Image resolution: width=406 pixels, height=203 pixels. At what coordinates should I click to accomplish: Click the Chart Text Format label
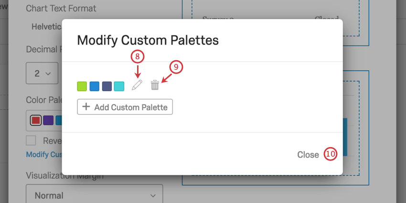(61, 9)
